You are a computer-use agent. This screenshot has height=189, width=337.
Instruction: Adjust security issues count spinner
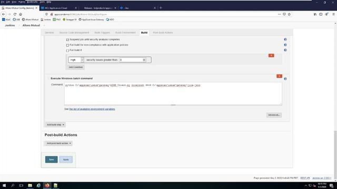[x=144, y=60]
